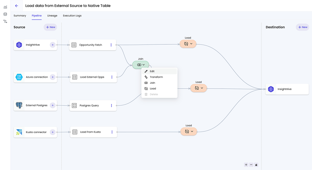Expand the bottom Load node dropdown
The height and width of the screenshot is (170, 312).
point(192,131)
